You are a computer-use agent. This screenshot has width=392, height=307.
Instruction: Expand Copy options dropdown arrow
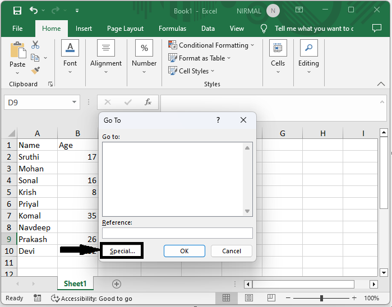click(45, 58)
